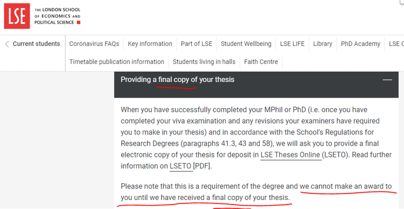
Task: Open the Library nav link
Action: [323, 44]
